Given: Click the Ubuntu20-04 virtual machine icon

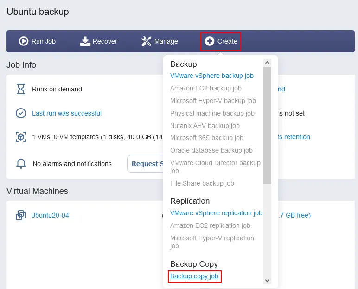Looking at the screenshot, I should 21,215.
